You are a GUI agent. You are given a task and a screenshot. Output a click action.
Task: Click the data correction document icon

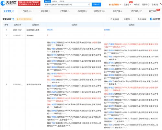[111, 19]
